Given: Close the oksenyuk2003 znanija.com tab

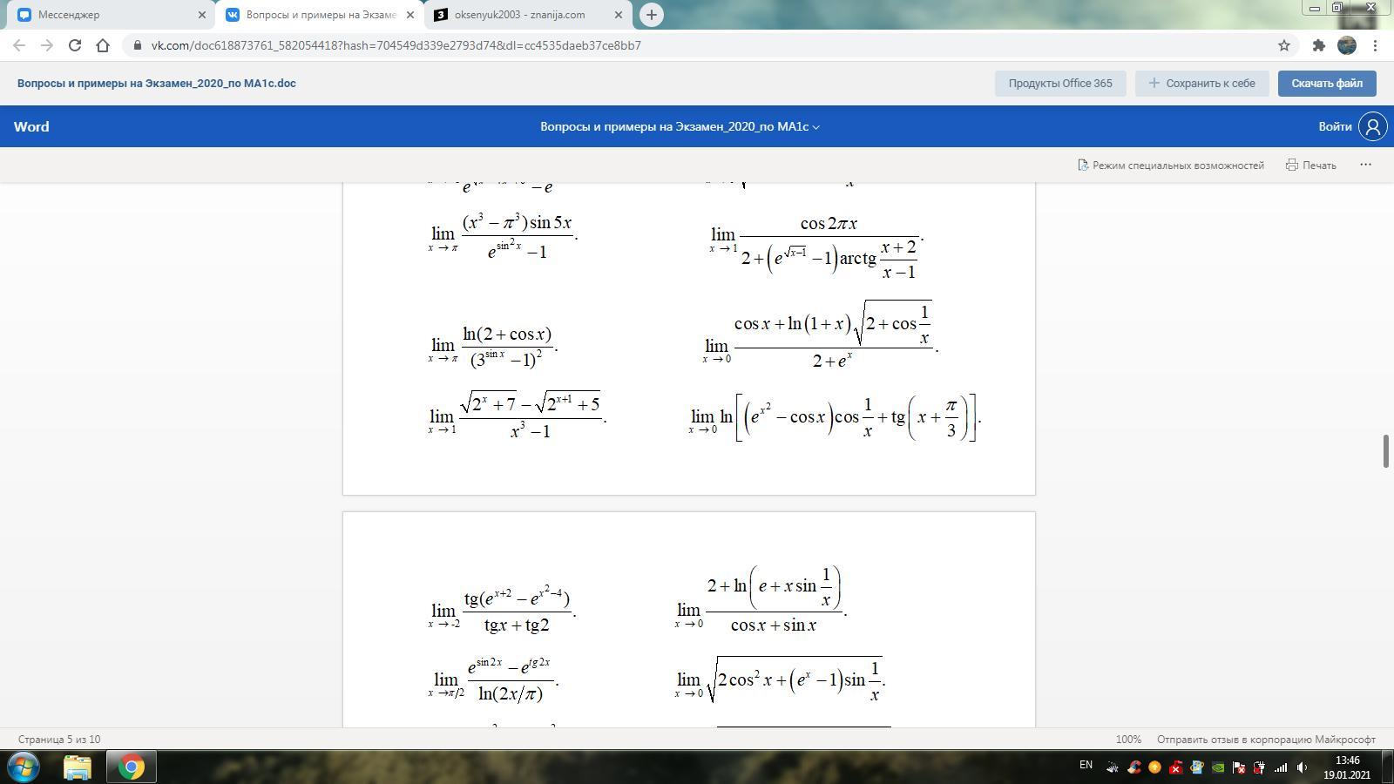Looking at the screenshot, I should (619, 15).
